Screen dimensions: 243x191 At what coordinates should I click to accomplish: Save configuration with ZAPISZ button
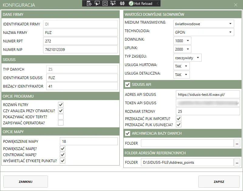pyautogui.click(x=219, y=182)
